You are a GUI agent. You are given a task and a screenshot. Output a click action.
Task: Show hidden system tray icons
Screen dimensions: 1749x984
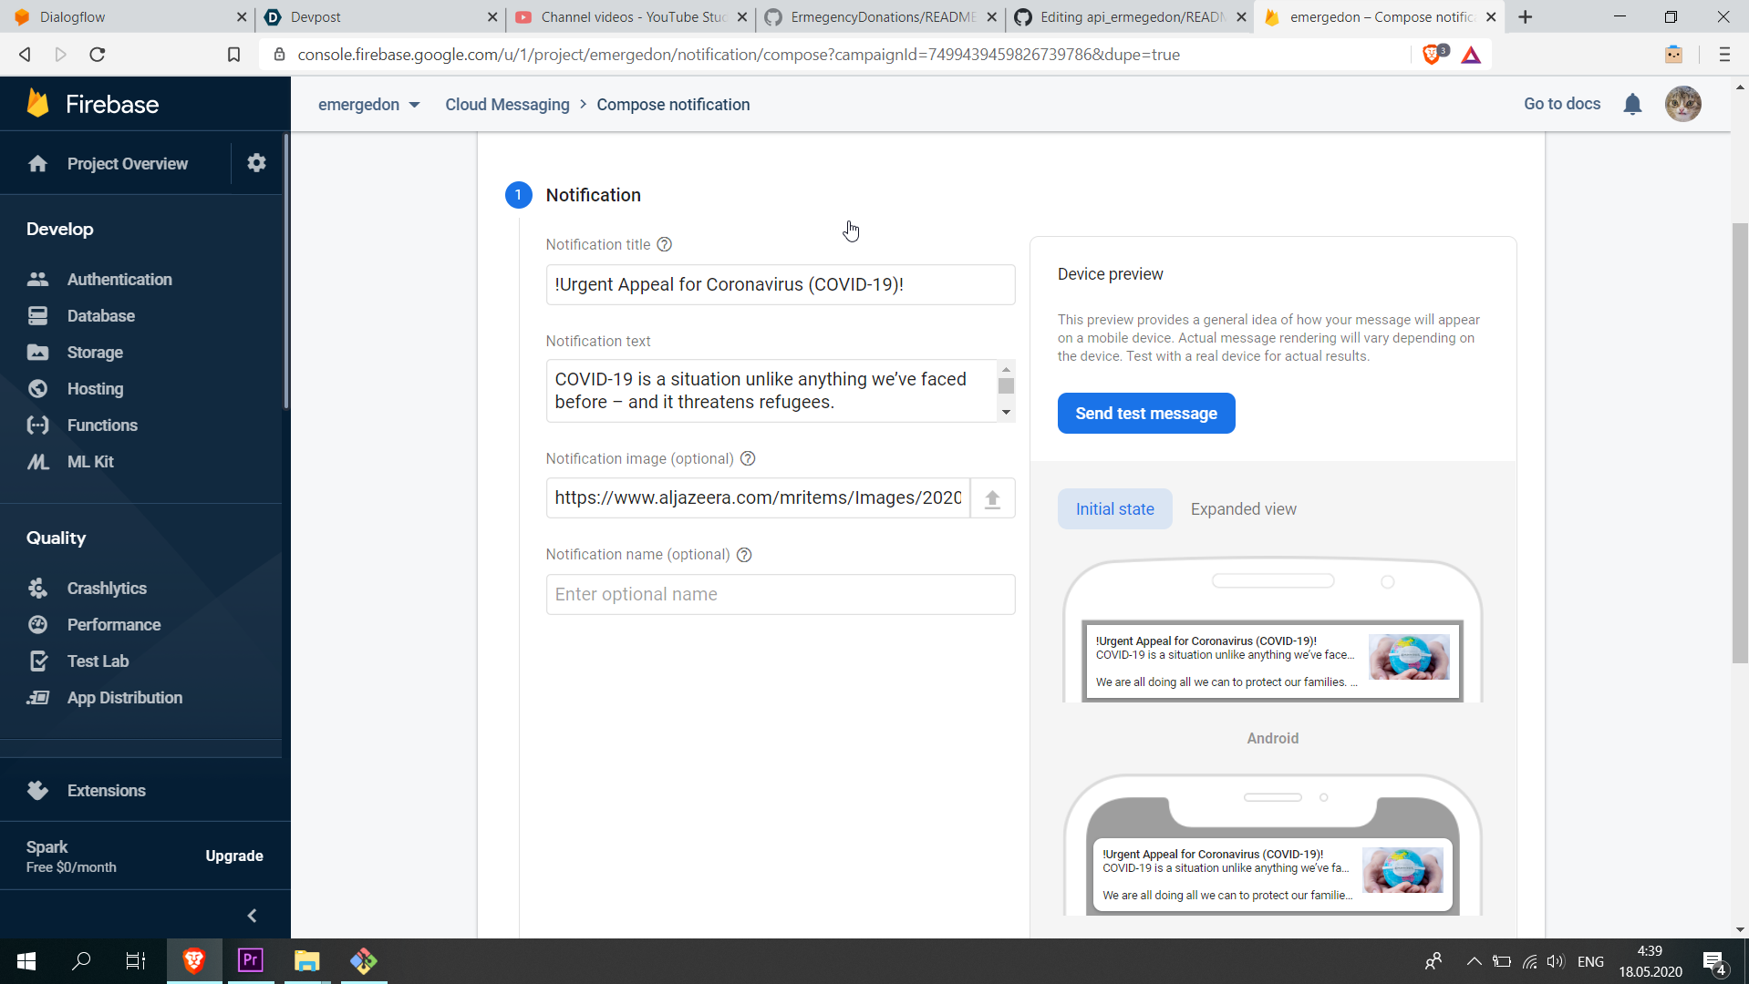tap(1474, 961)
